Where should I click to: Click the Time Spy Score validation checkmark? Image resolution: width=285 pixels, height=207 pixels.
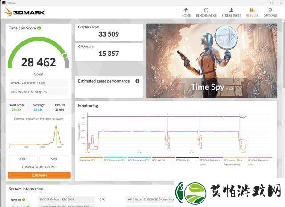point(39,28)
